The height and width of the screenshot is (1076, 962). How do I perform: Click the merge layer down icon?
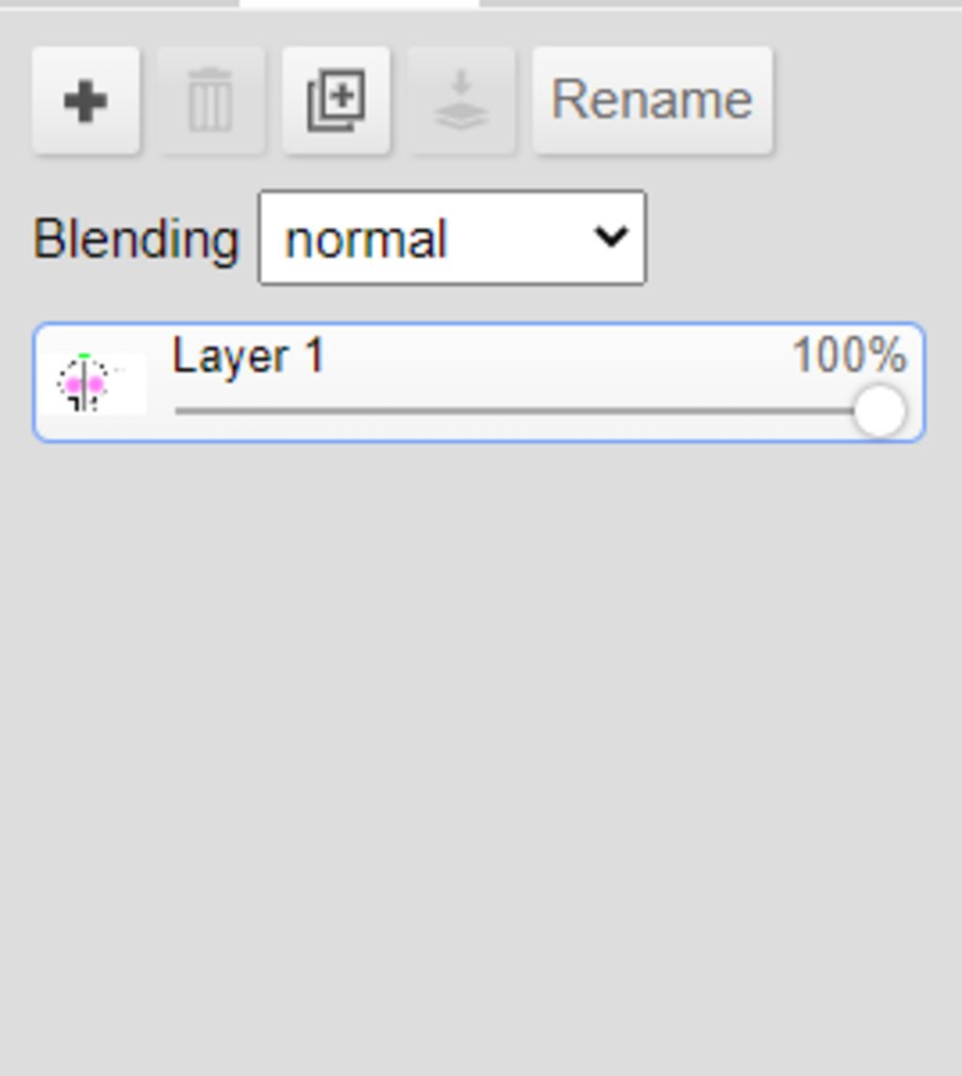(460, 100)
